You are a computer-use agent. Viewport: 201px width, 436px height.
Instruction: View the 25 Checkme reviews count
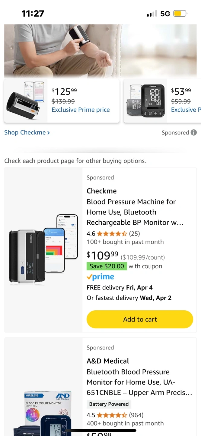tap(134, 233)
